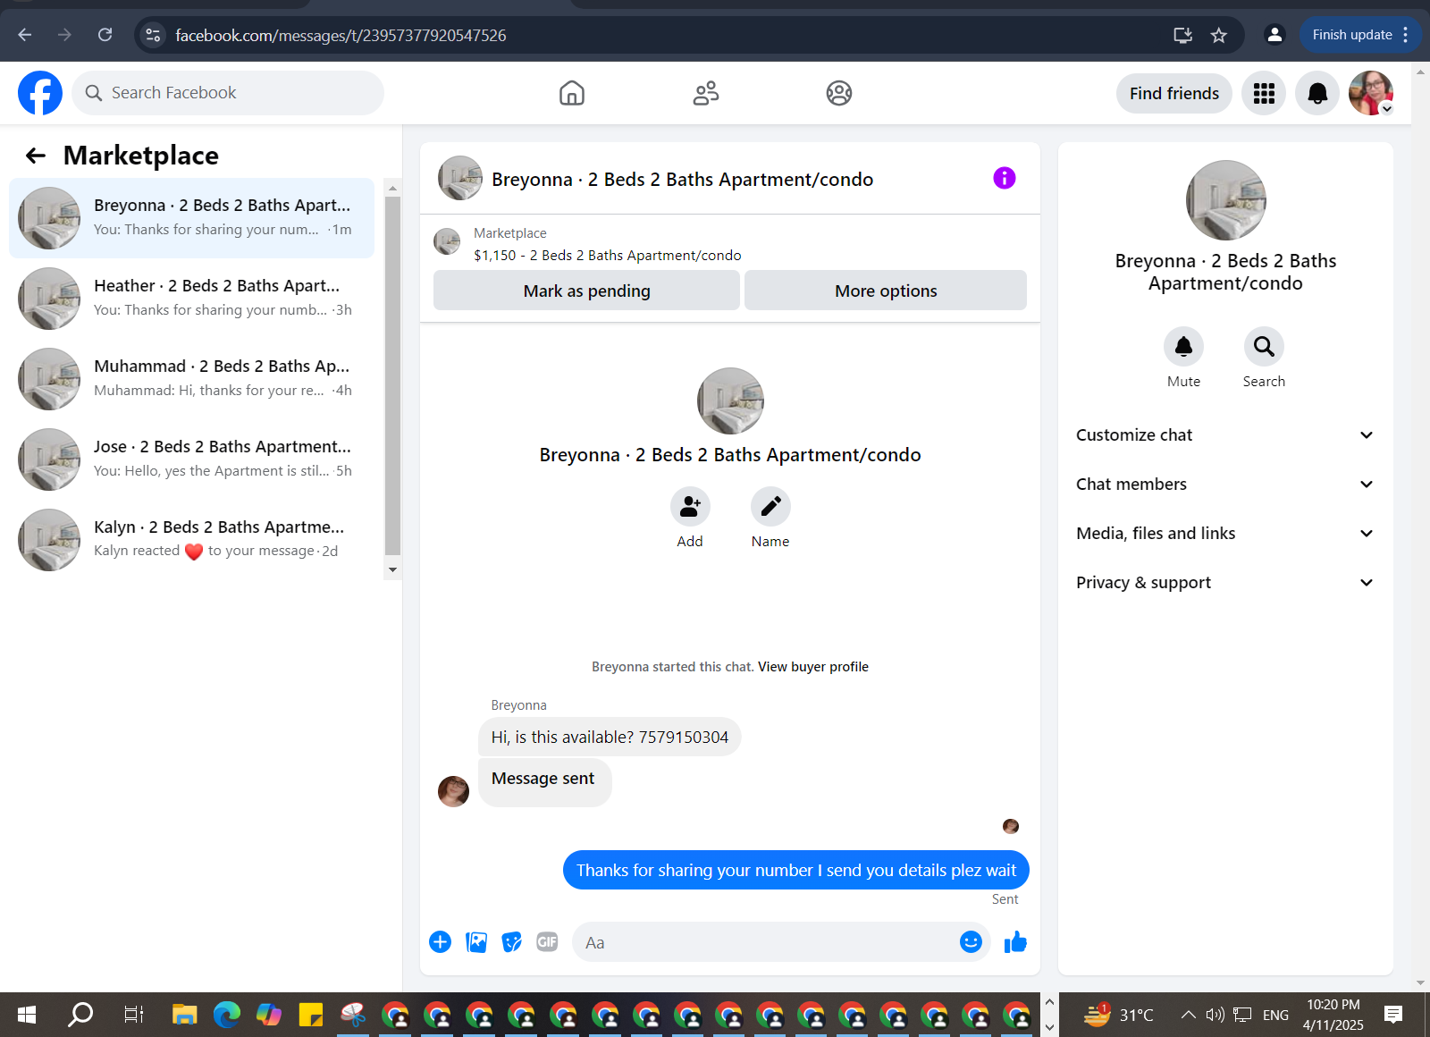Viewport: 1430px width, 1037px height.
Task: Click the Facebook logo
Action: point(40,93)
